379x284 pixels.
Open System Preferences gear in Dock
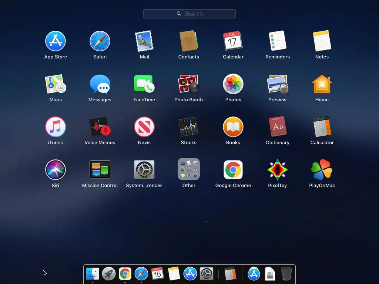pyautogui.click(x=207, y=274)
